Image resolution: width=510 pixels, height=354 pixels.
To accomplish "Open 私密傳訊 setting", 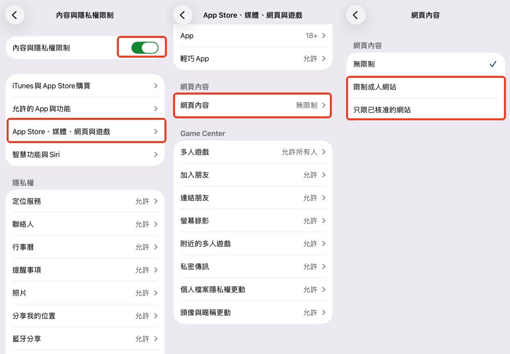I will click(253, 267).
